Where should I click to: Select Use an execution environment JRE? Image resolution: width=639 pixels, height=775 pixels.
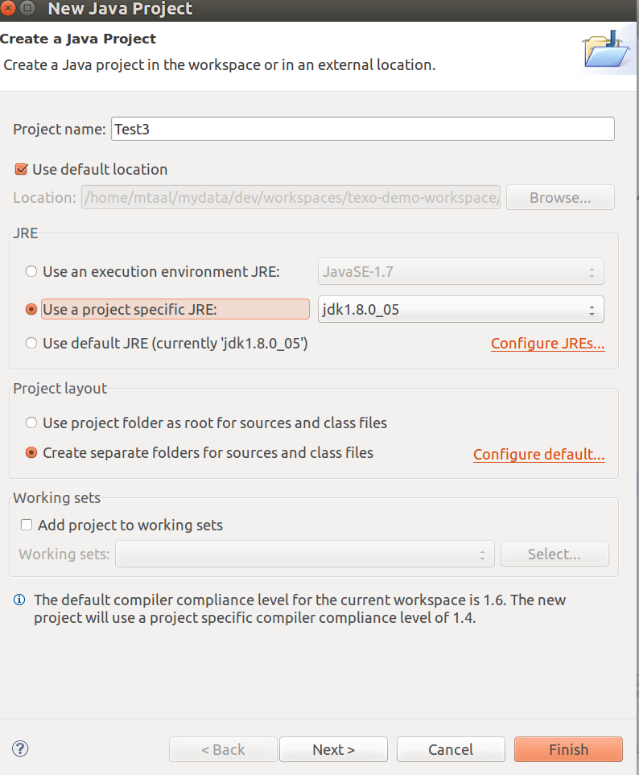click(x=31, y=271)
